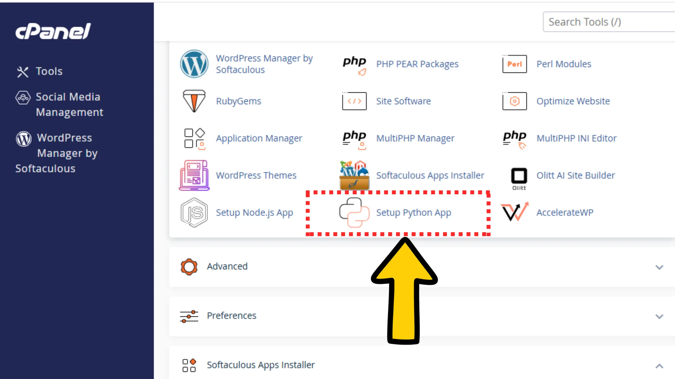Open Softaculous Apps Installer tool link
675x379 pixels.
(430, 175)
